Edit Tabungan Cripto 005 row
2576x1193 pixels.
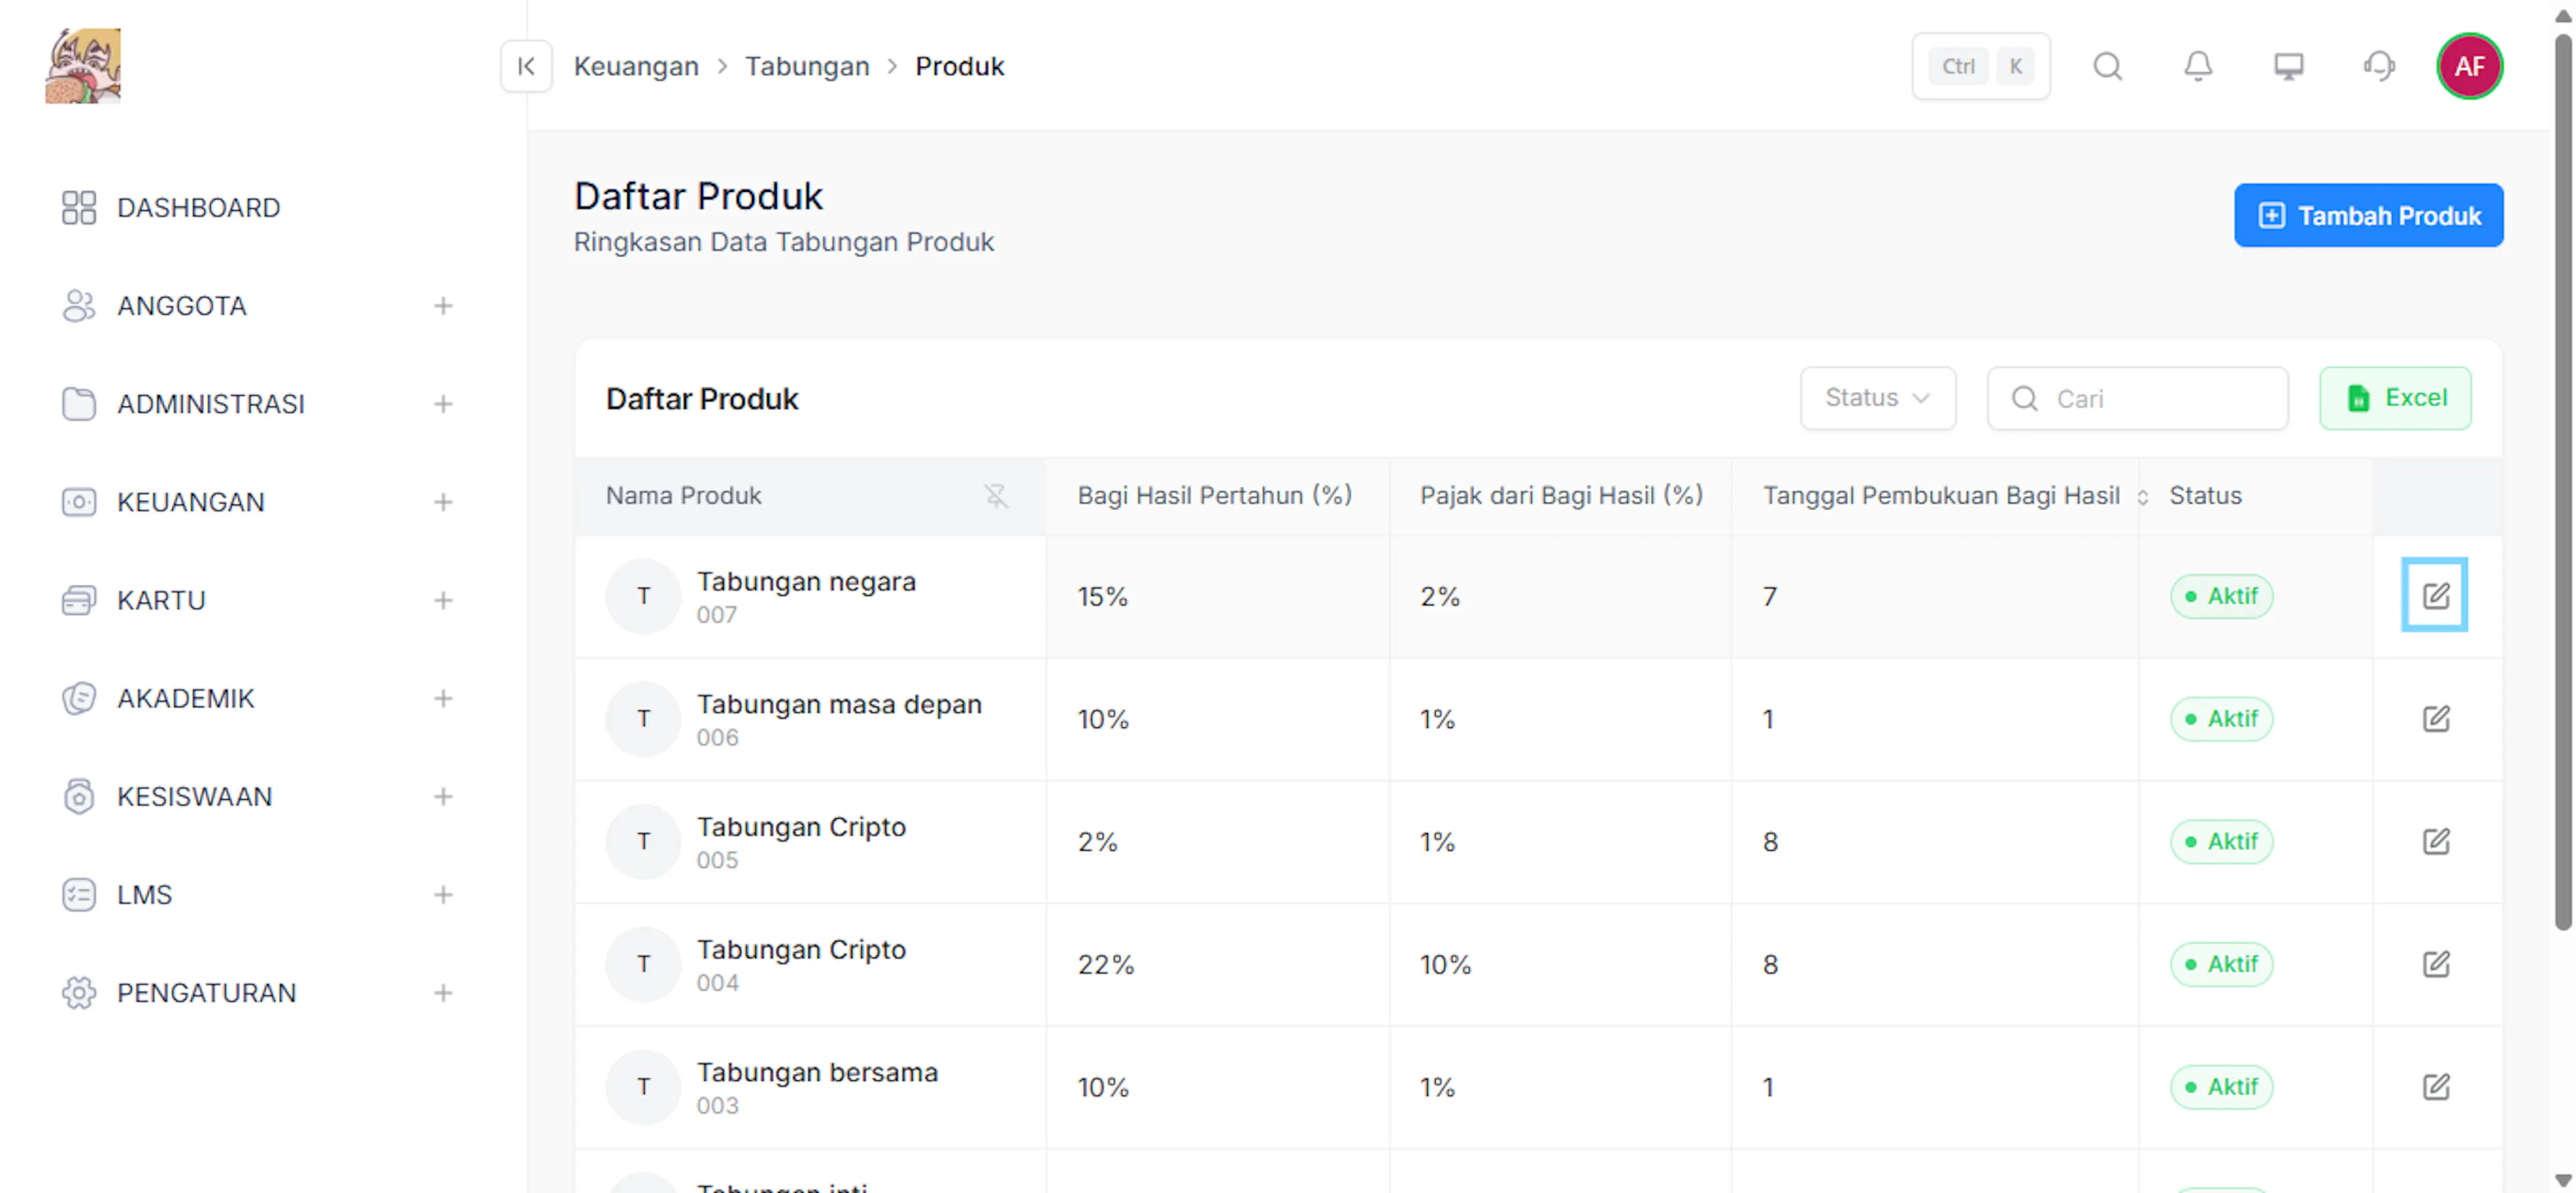[x=2435, y=842]
